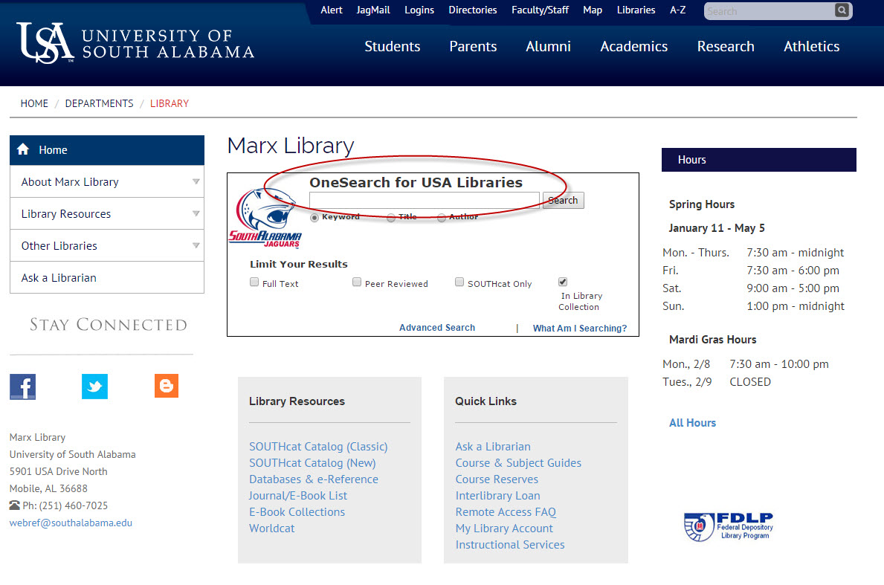
Task: Open Course & Subject Guides link
Action: click(518, 462)
